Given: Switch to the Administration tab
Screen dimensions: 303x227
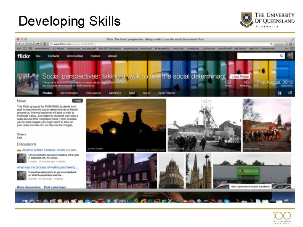Looking at the screenshot, I should point(69,93).
